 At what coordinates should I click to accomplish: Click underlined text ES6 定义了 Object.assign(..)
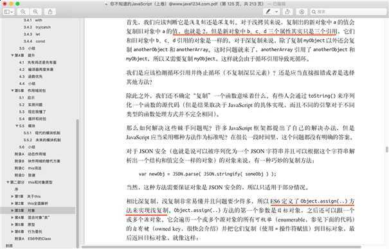[309, 202]
